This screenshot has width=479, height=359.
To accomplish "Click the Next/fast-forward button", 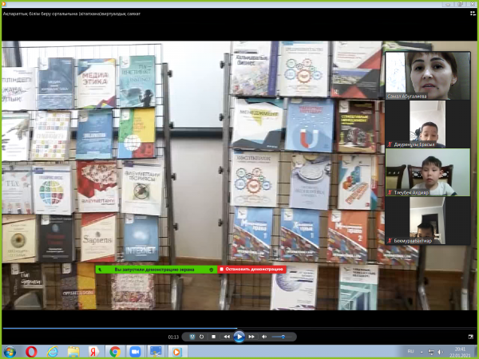I will tap(252, 337).
